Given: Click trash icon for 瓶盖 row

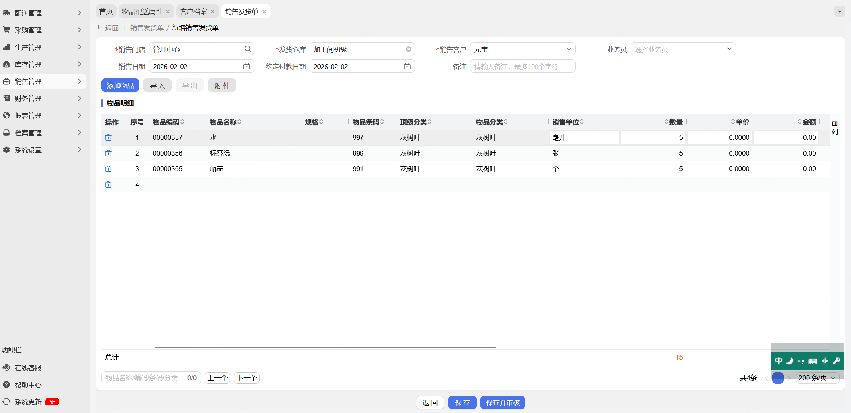Looking at the screenshot, I should [x=108, y=169].
